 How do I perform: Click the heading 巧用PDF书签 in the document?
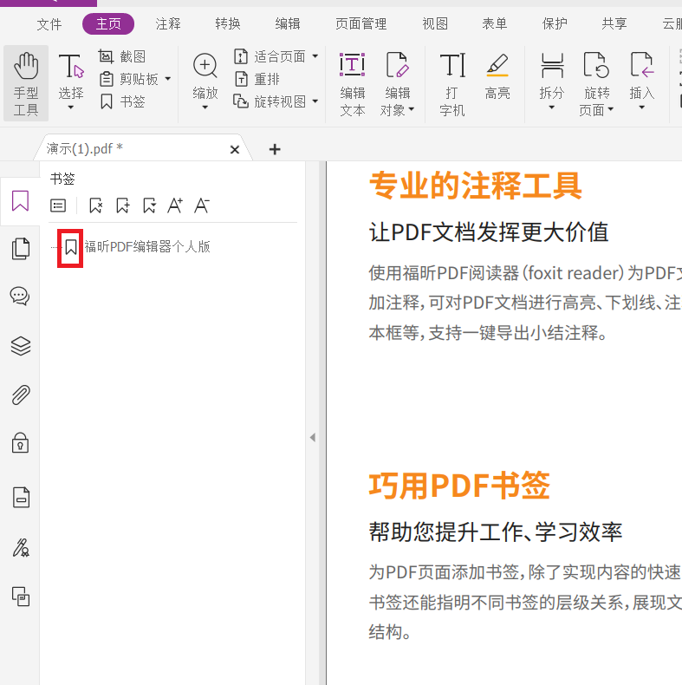[459, 486]
